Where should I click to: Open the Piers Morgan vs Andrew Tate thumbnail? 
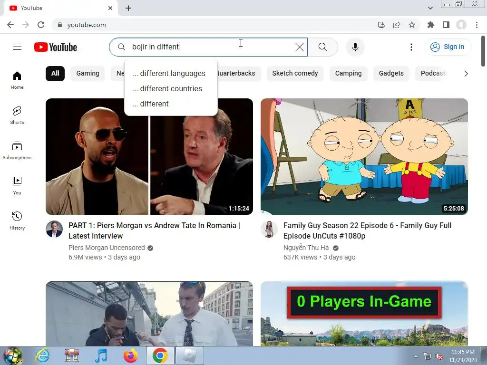pos(149,156)
